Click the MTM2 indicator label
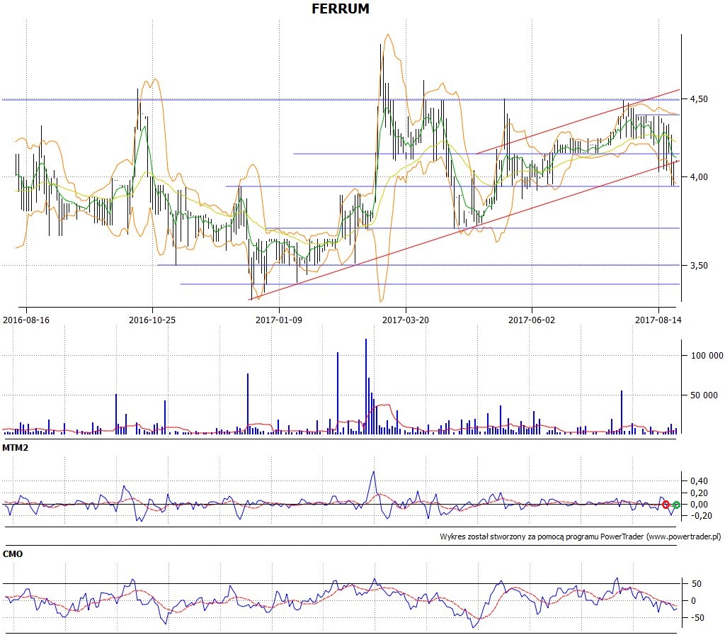725x635 pixels. pos(15,448)
